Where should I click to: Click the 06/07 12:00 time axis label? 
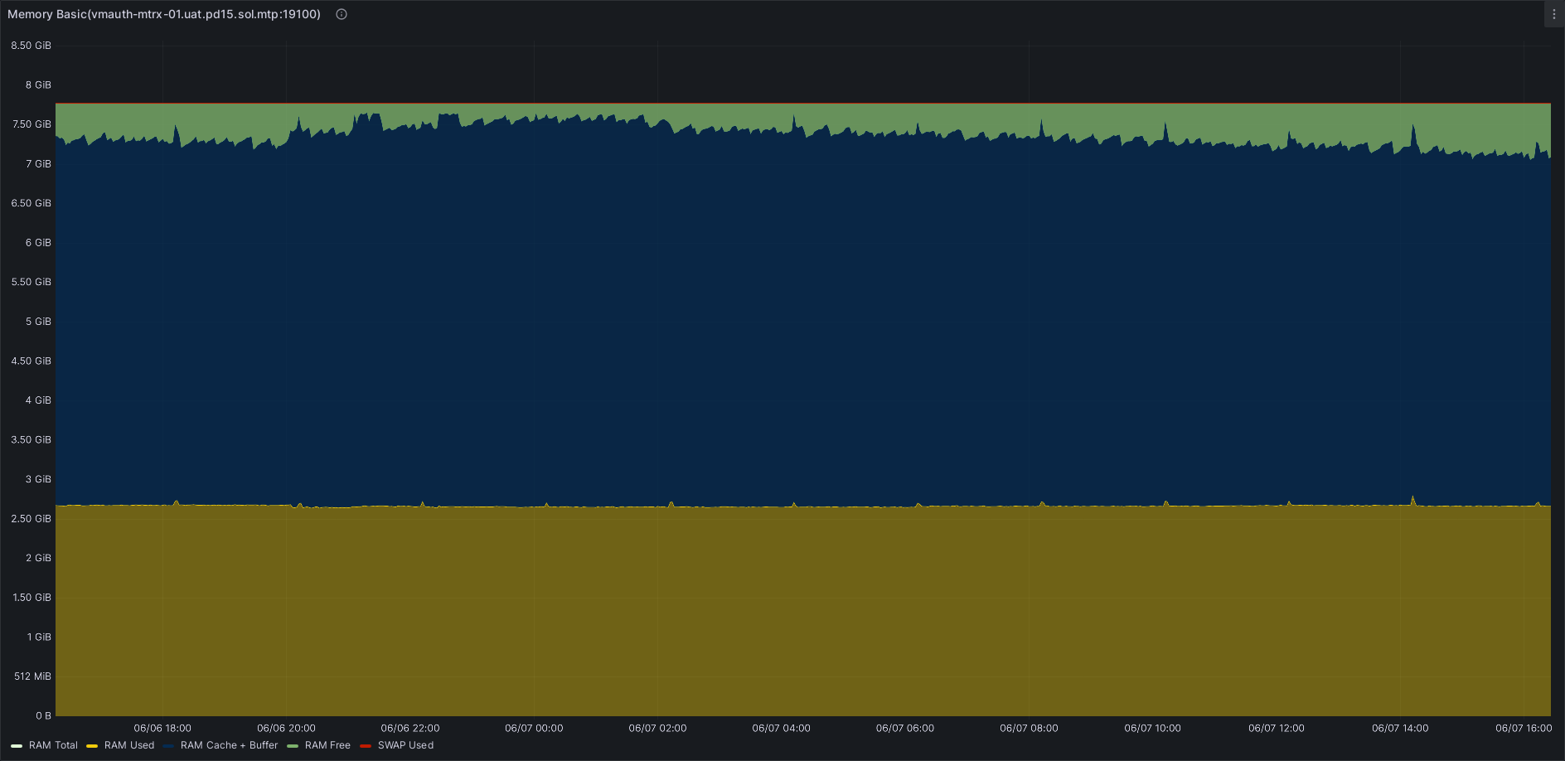click(x=1277, y=728)
